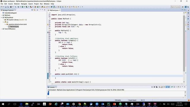Open the Help menu

52,4
